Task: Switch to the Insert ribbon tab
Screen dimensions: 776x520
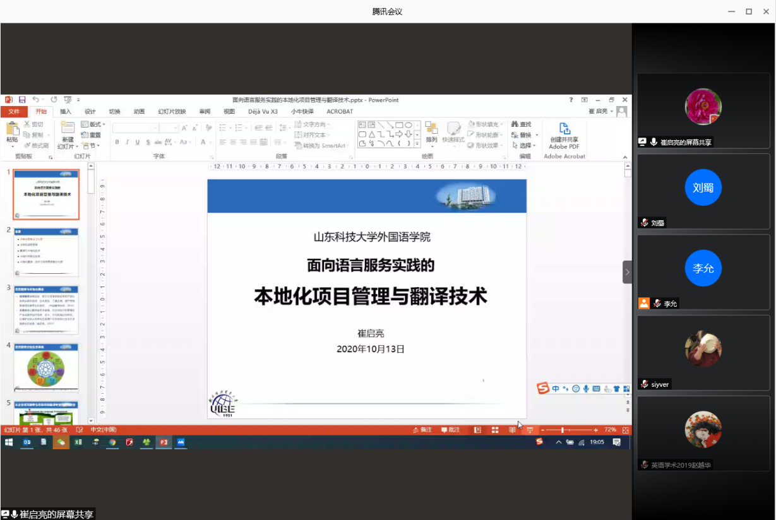Action: click(x=66, y=112)
